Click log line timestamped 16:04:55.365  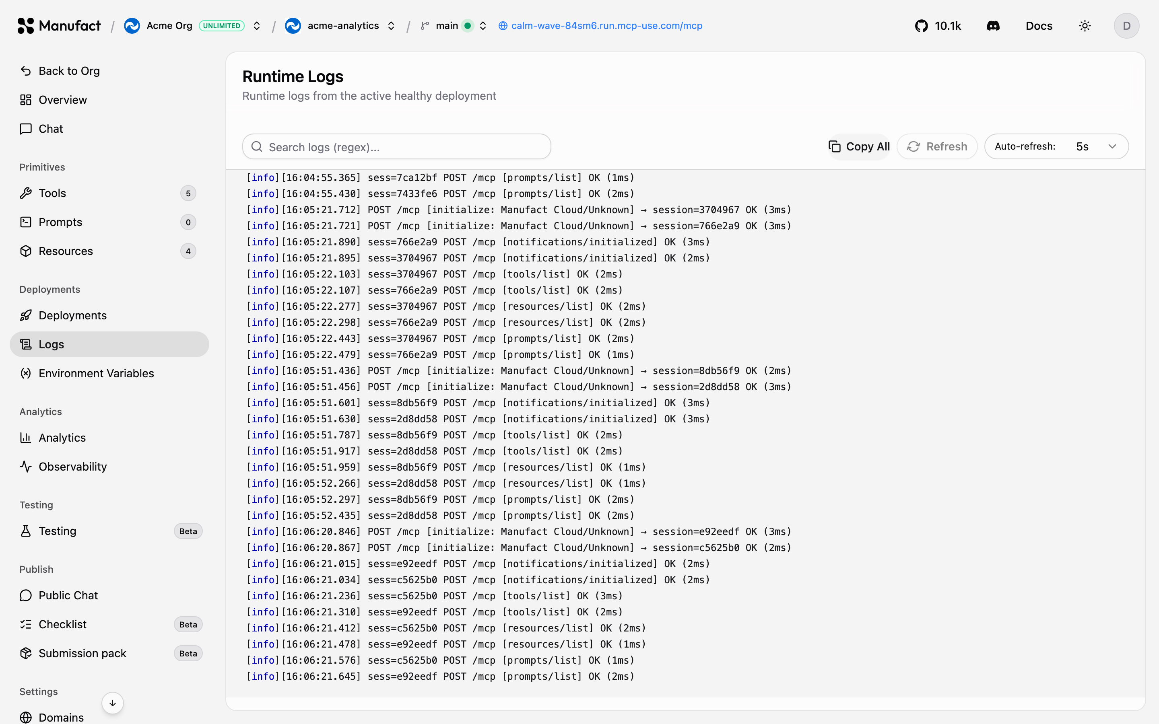pyautogui.click(x=440, y=178)
